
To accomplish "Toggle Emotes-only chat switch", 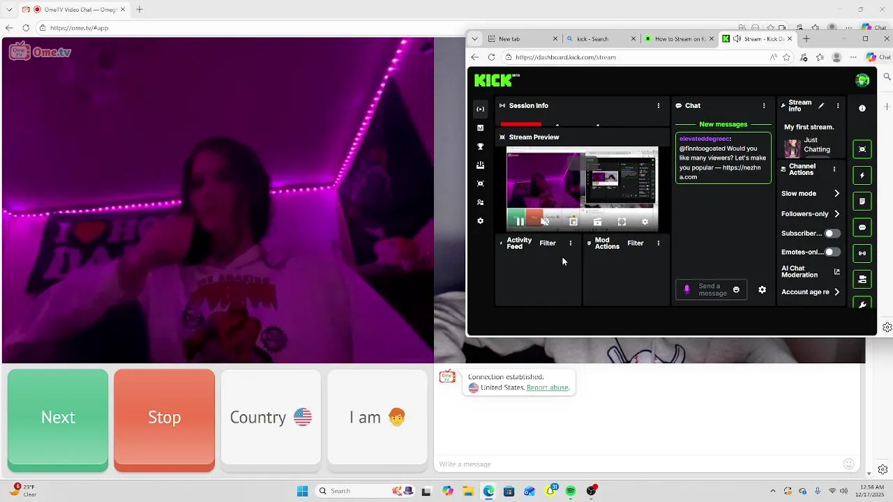I will tap(832, 252).
